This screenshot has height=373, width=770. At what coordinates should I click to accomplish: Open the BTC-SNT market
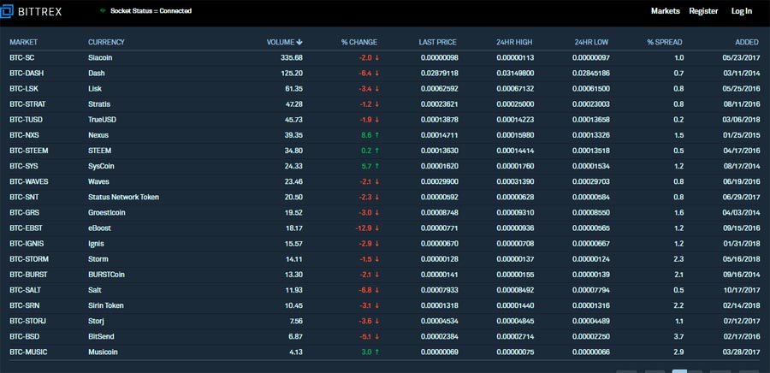pyautogui.click(x=25, y=198)
